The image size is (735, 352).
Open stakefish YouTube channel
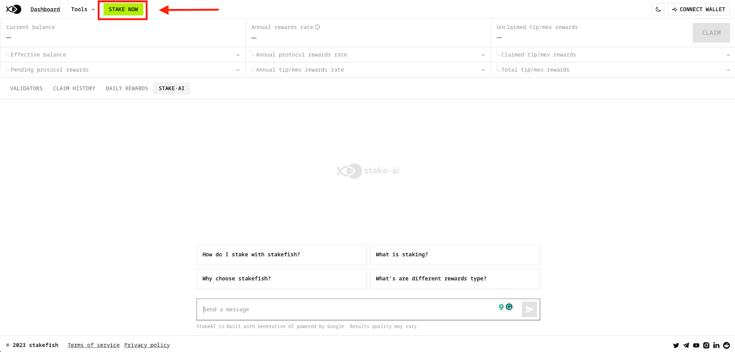(696, 346)
